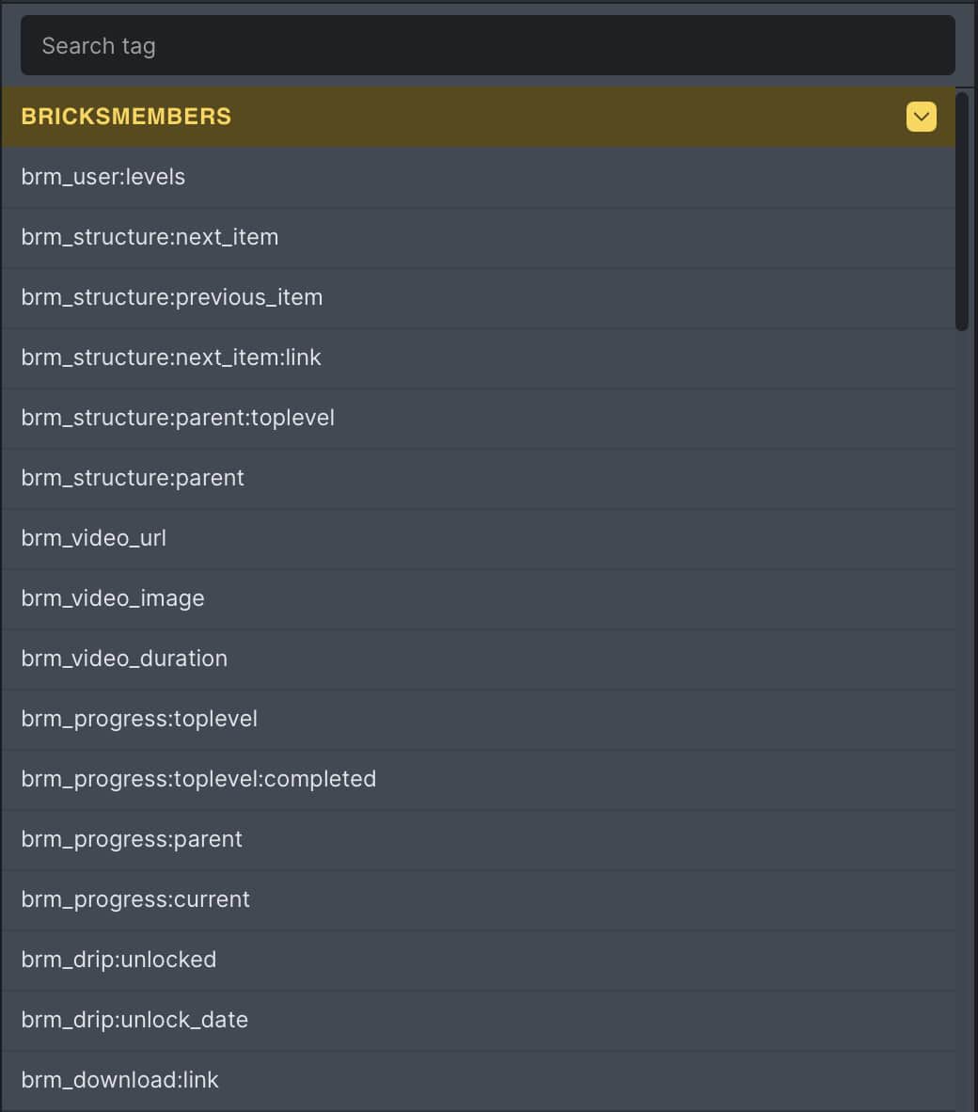Viewport: 978px width, 1112px height.
Task: Select brm_structure:parent:toplevel tag
Action: point(178,418)
